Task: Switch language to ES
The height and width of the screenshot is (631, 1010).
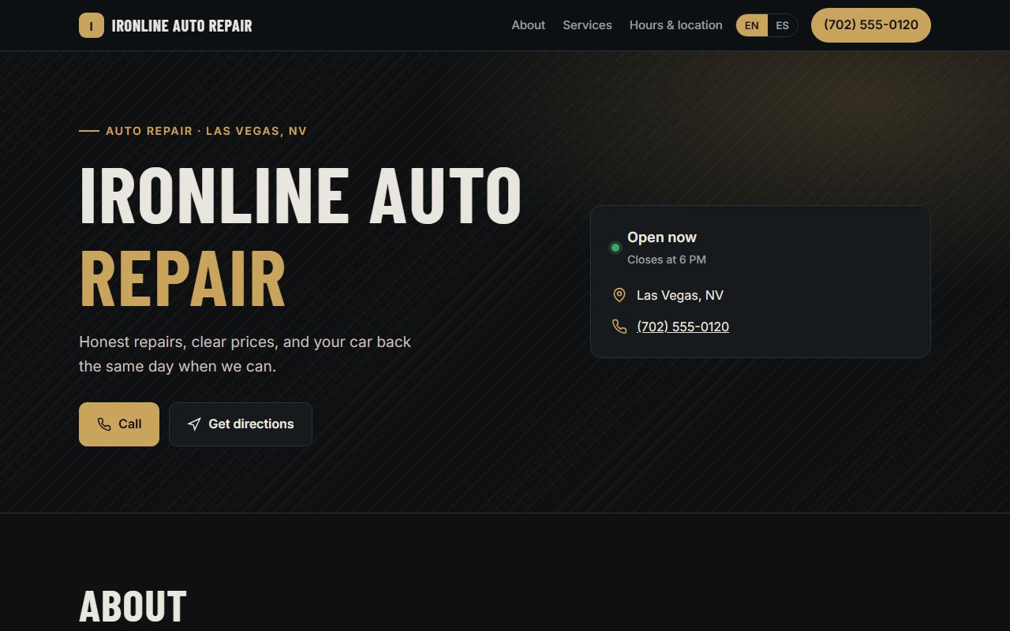Action: (x=782, y=25)
